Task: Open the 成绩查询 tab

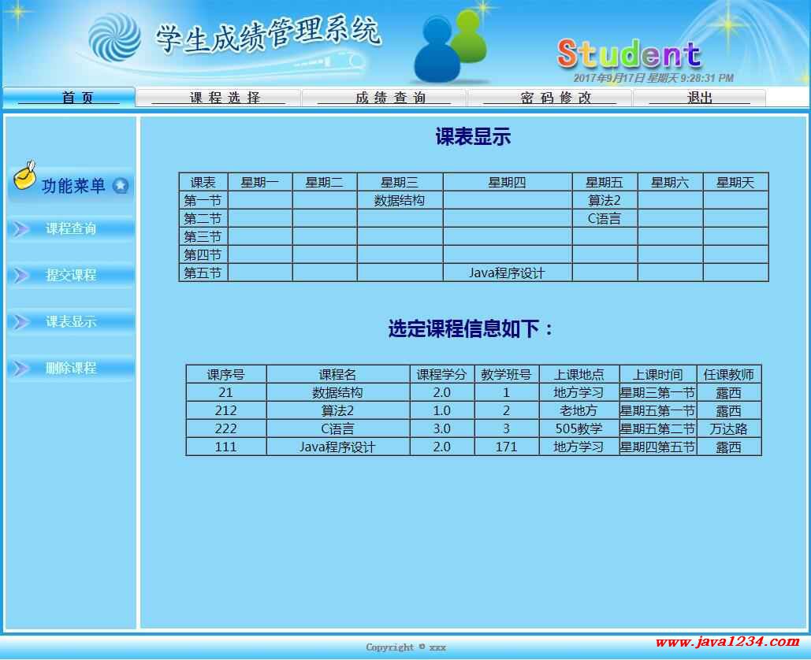Action: coord(384,98)
